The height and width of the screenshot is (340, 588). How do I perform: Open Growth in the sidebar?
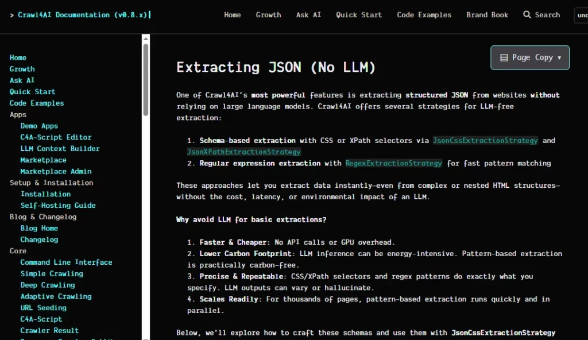(x=22, y=69)
